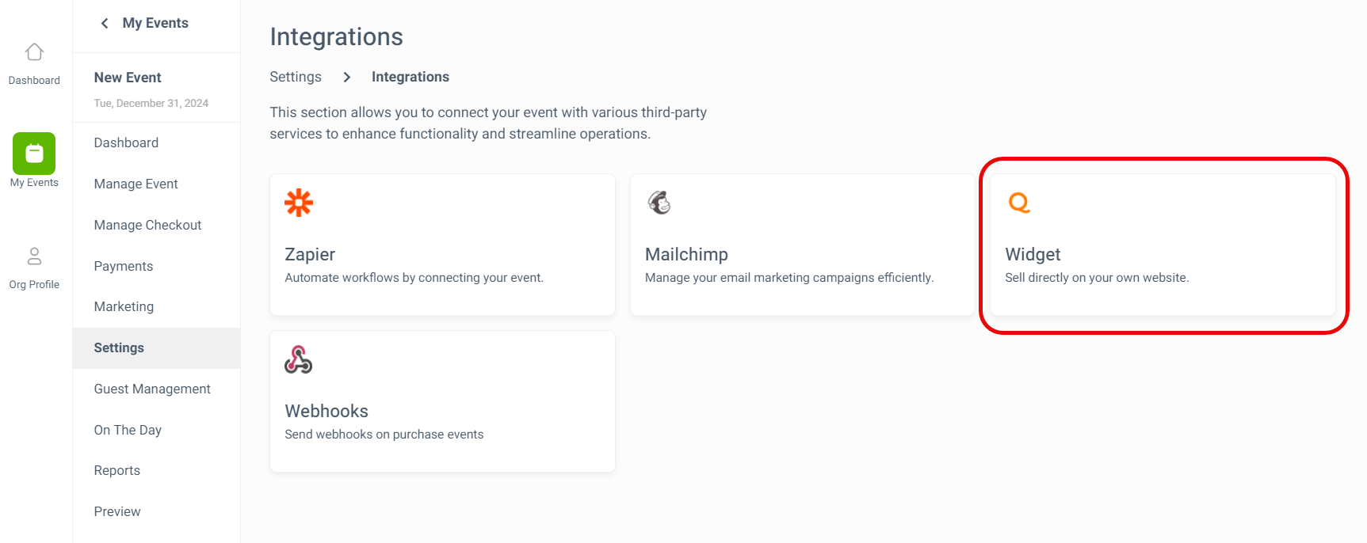Image resolution: width=1367 pixels, height=543 pixels.
Task: Click the Dashboard home icon
Action: coord(34,52)
